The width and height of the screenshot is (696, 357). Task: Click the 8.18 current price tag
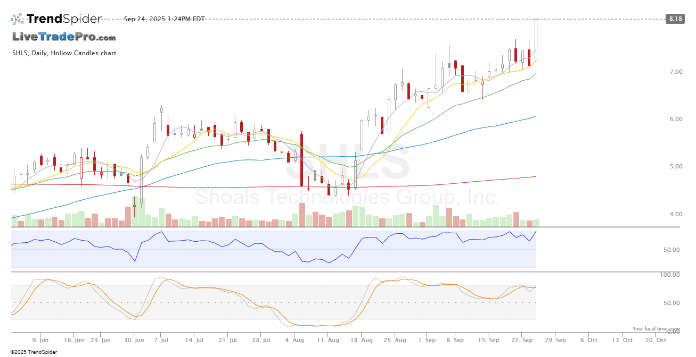[x=675, y=19]
